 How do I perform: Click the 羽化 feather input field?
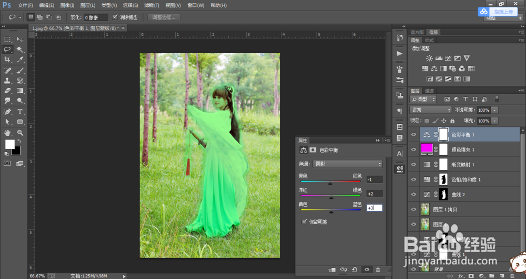[96, 17]
